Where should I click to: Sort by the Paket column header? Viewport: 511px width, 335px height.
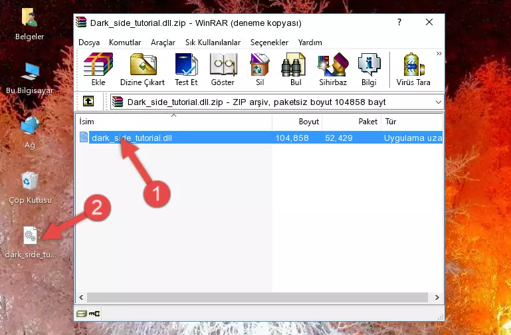coord(352,122)
